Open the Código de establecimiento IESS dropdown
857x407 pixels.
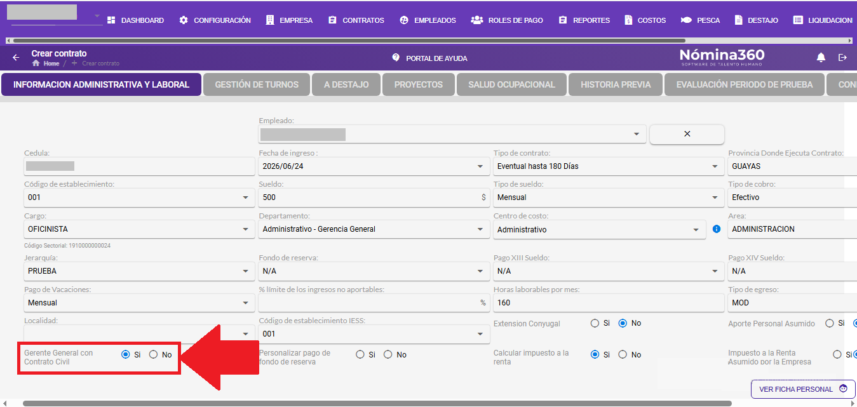[x=374, y=334]
